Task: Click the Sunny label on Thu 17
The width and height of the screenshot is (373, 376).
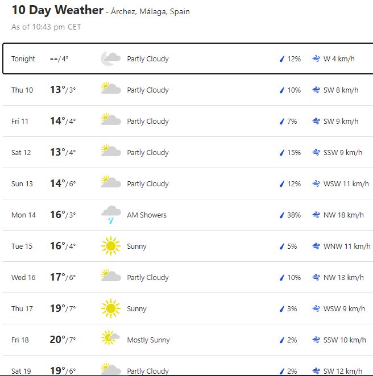Action: pos(136,309)
